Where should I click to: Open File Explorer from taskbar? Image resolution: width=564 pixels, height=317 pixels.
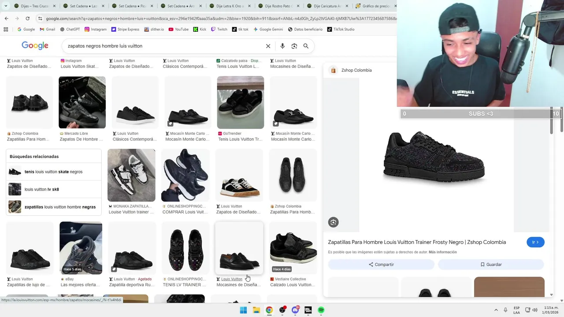click(x=256, y=310)
